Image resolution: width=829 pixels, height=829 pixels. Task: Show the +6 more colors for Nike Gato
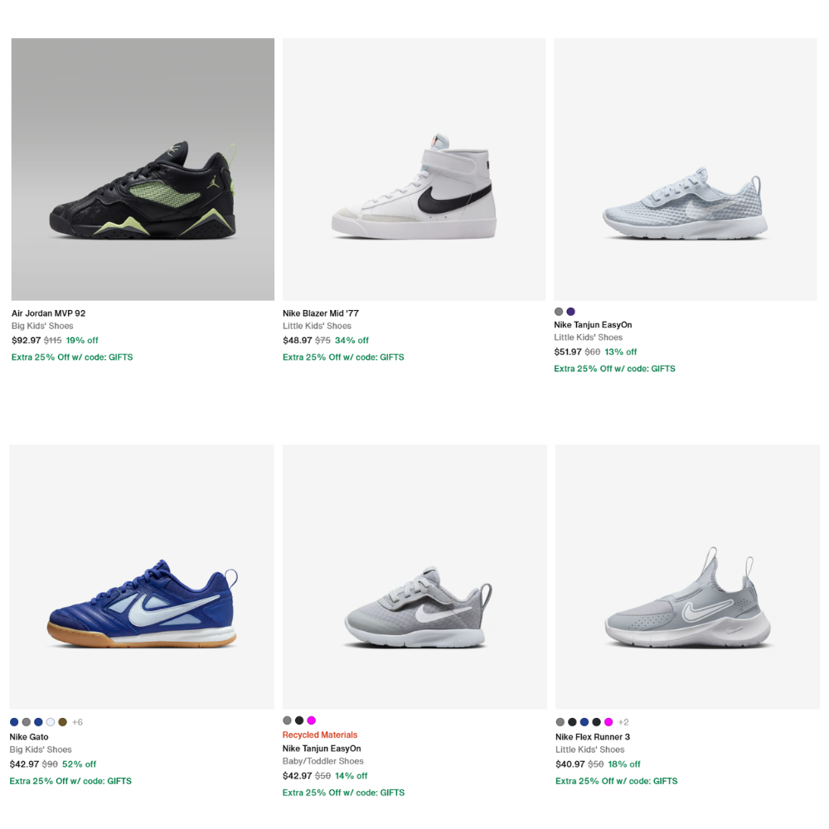point(77,722)
